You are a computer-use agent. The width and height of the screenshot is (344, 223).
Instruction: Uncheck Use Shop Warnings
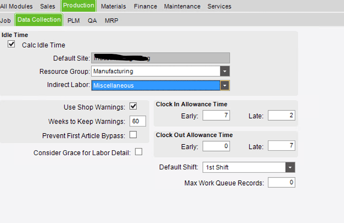click(133, 106)
